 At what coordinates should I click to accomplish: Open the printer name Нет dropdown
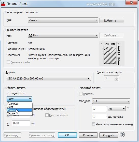pos(63,35)
